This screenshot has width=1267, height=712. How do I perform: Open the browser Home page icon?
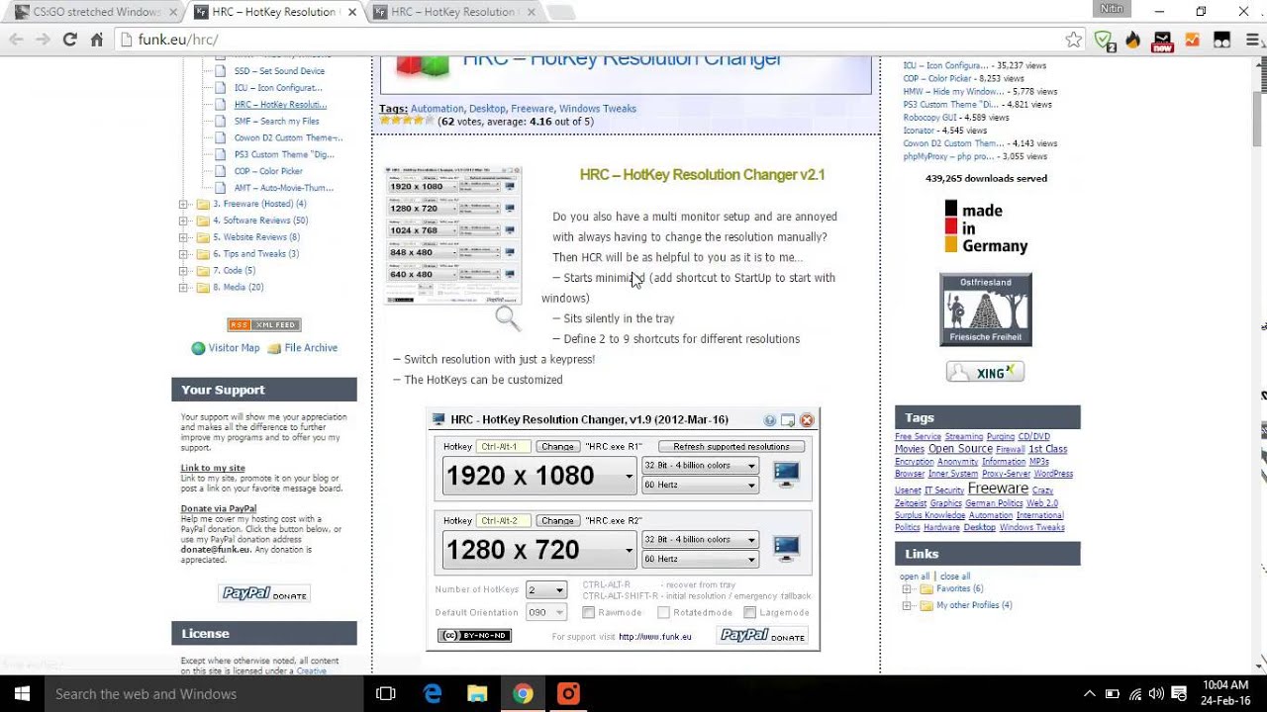coord(96,40)
